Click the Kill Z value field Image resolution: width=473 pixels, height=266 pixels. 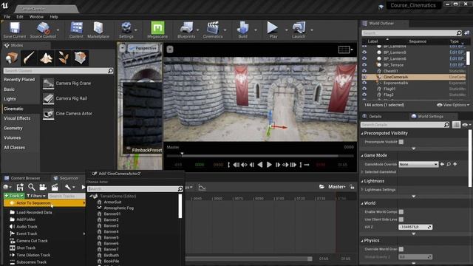415,227
